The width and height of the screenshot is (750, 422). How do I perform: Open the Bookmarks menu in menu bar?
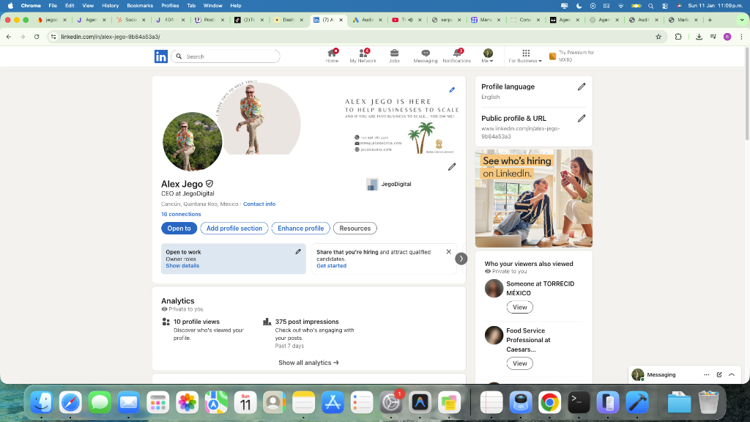tap(140, 5)
